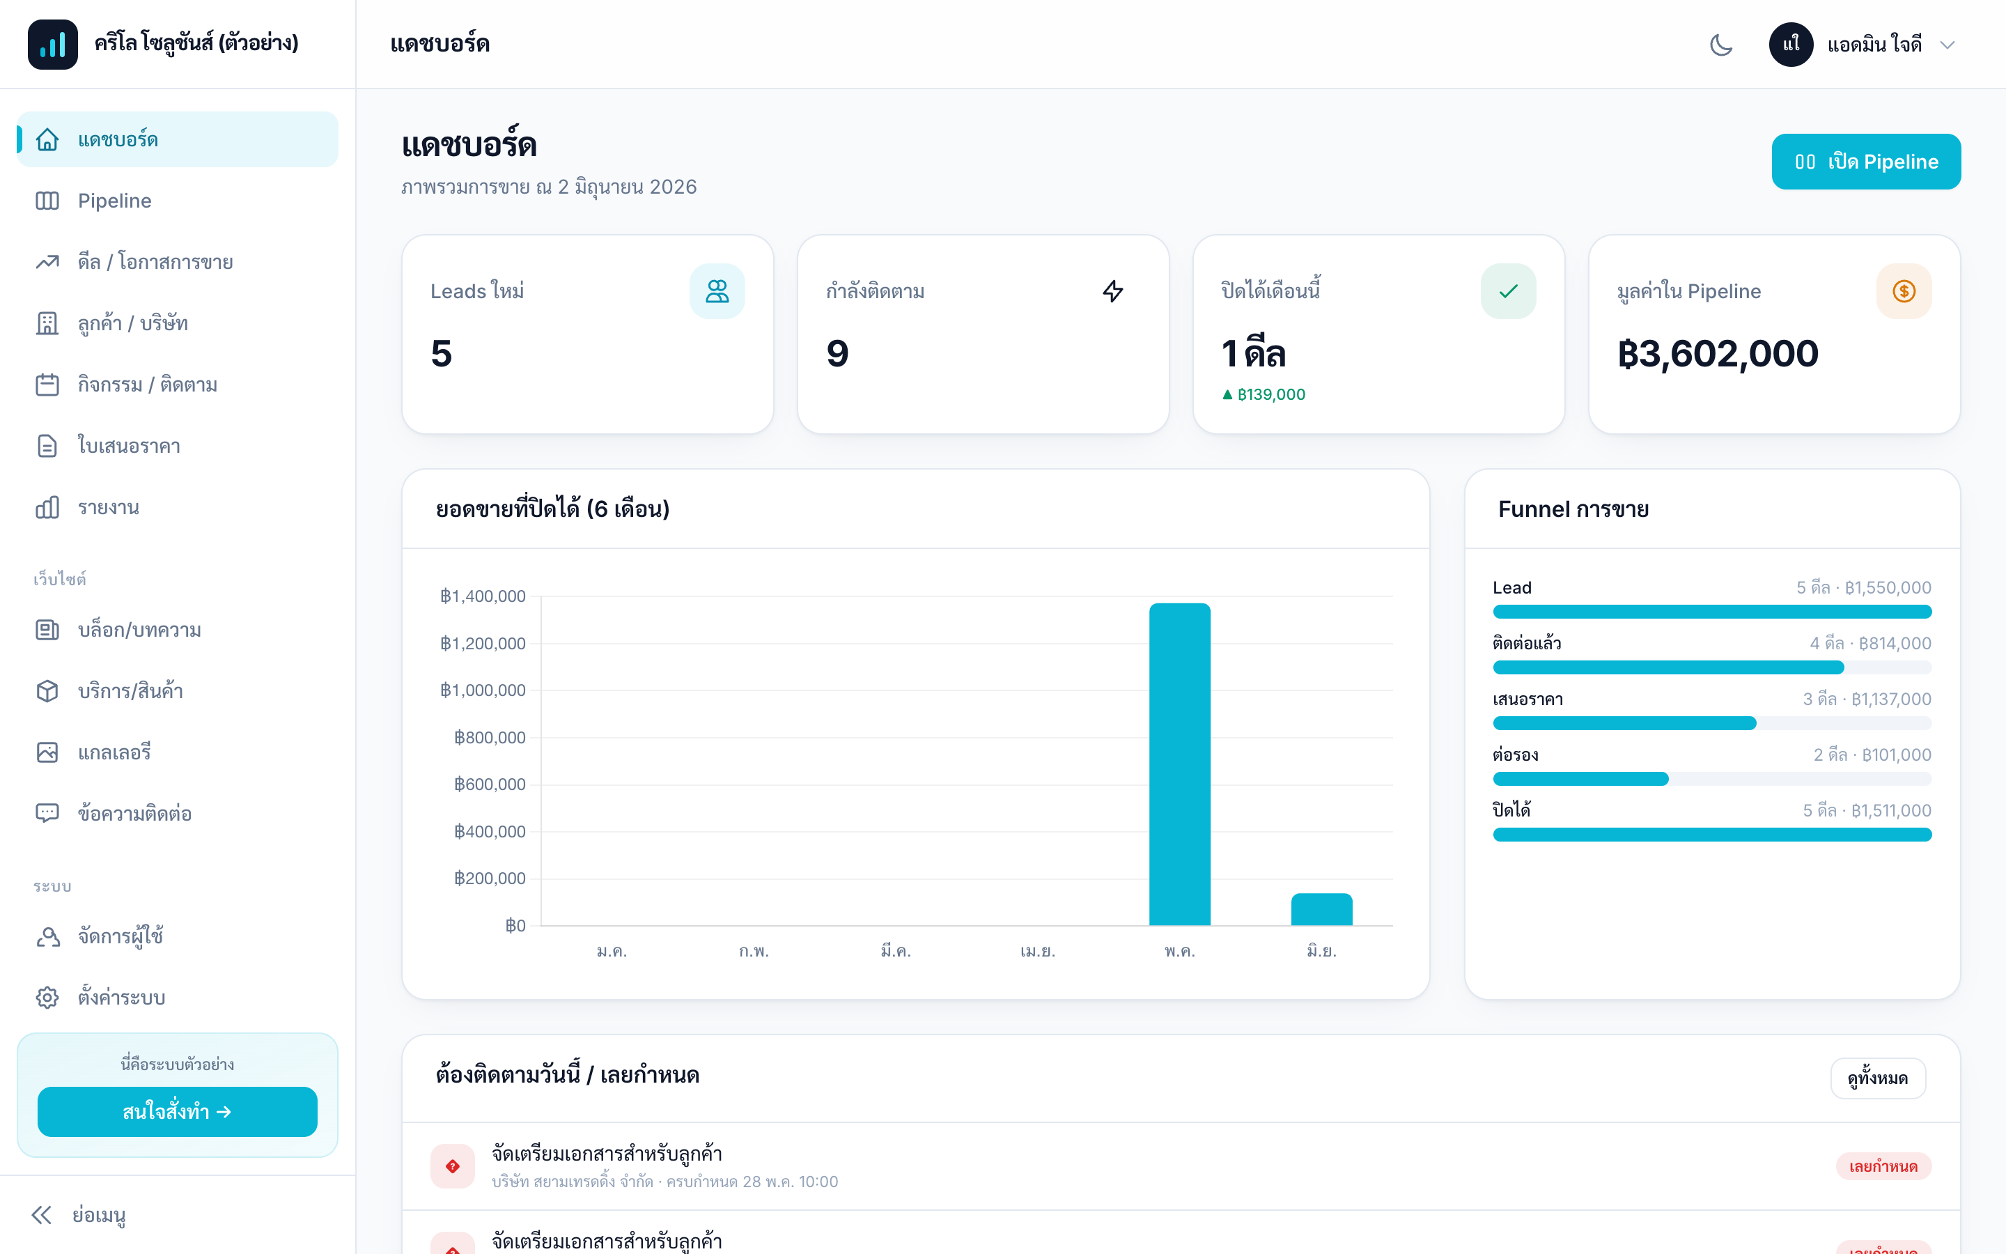Click the ปิดได้ funnel progress bar
Viewport: 2006px width, 1254px height.
pyautogui.click(x=1712, y=835)
